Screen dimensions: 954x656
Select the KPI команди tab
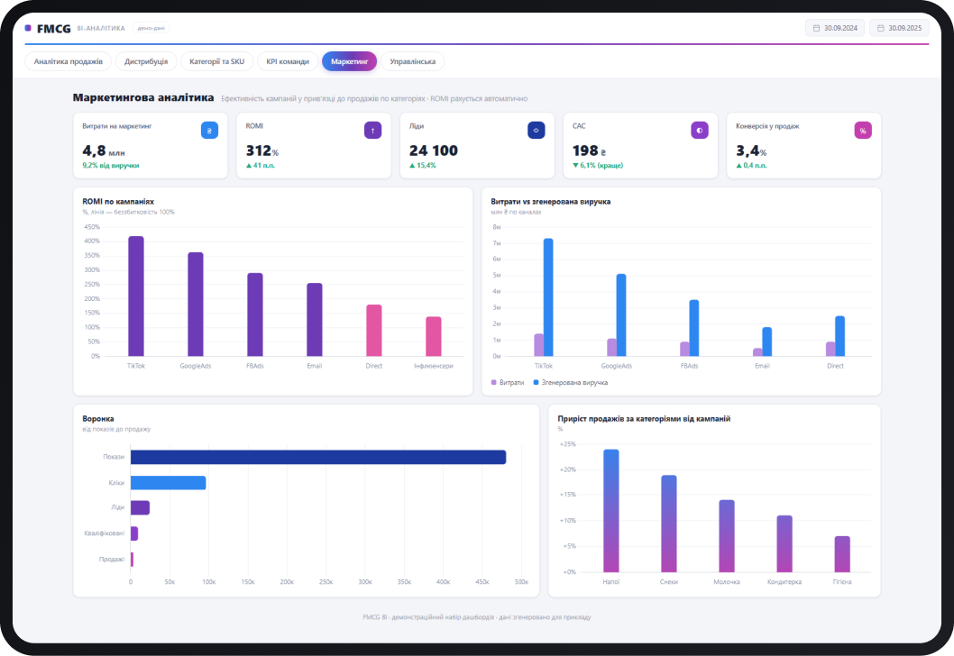(x=288, y=61)
